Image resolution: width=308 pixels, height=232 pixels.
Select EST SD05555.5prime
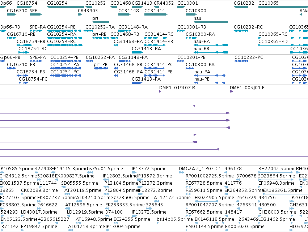(x=80, y=183)
